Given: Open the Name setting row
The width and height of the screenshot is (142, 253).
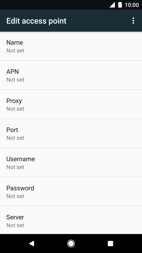Looking at the screenshot, I should pos(71,46).
